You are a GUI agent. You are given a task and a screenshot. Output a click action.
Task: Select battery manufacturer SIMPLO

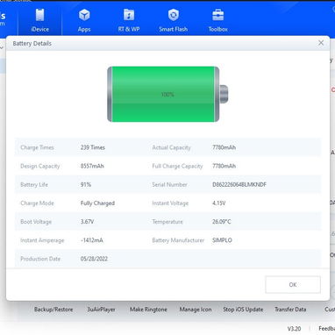pyautogui.click(x=222, y=240)
